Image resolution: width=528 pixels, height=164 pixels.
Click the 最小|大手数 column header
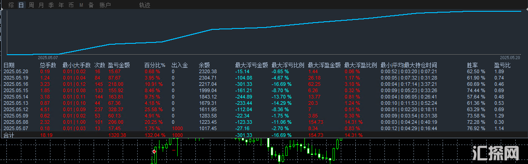[x=76, y=65]
